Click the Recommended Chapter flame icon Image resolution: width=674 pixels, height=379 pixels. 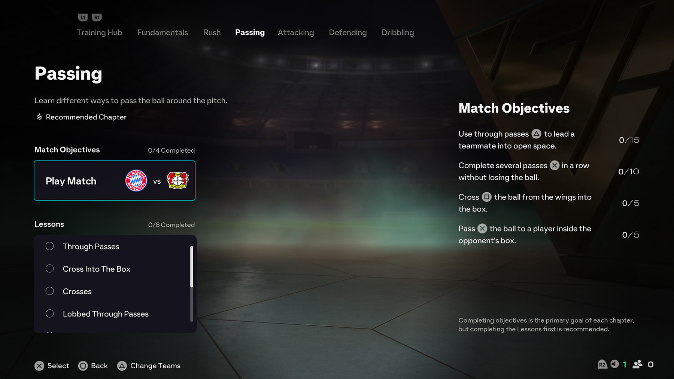pyautogui.click(x=39, y=117)
